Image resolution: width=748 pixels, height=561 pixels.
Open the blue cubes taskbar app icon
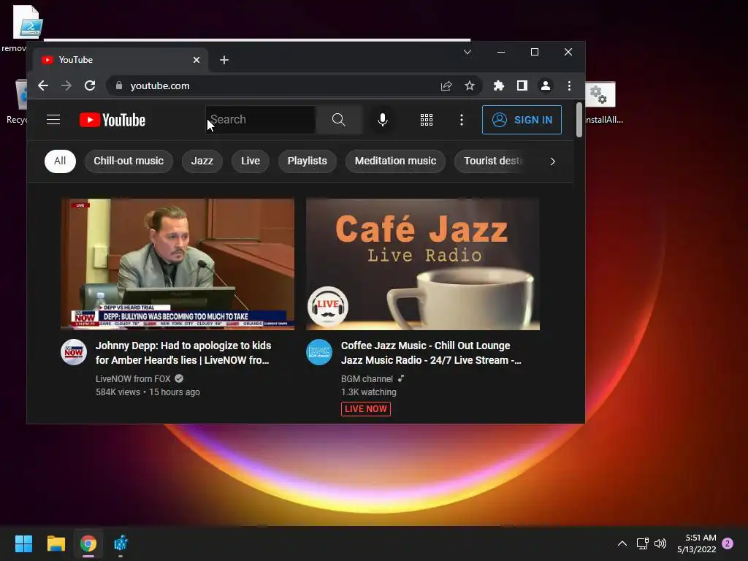coord(121,543)
